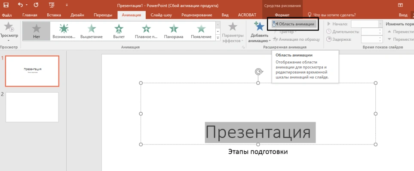Screen dimensions: 414x171
Task: Open the ACROBAT tab
Action: point(247,15)
